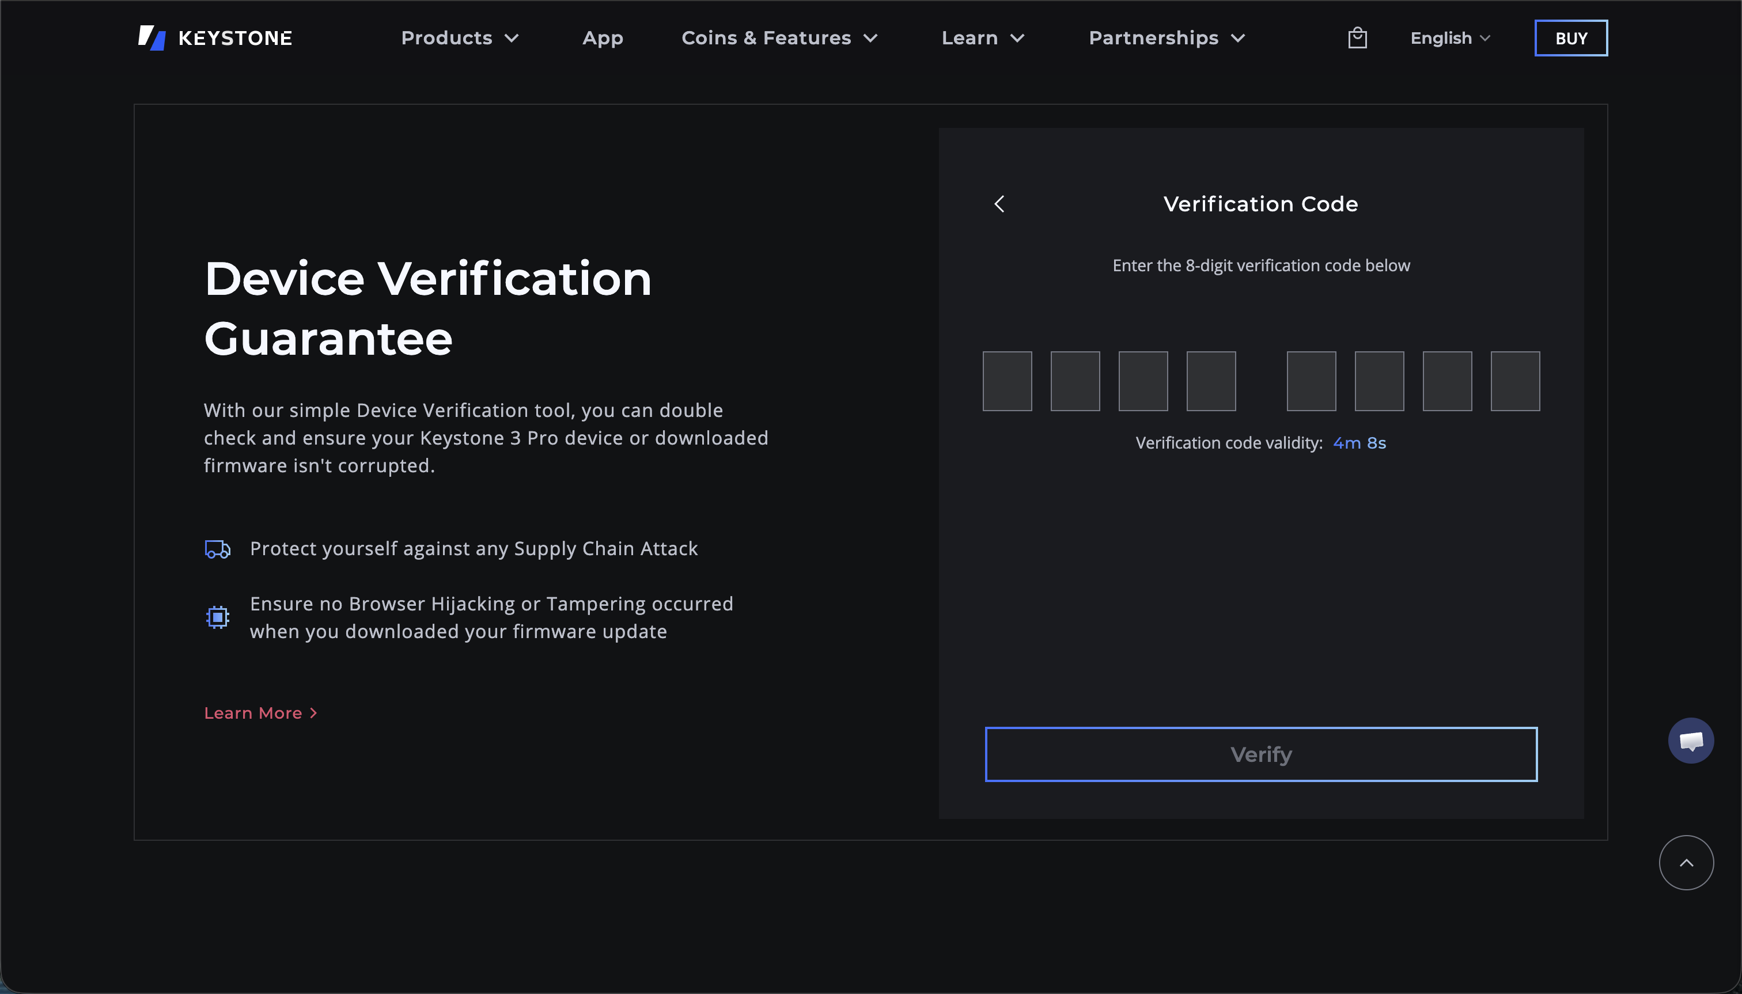Go back using the left arrow icon

coord(999,203)
